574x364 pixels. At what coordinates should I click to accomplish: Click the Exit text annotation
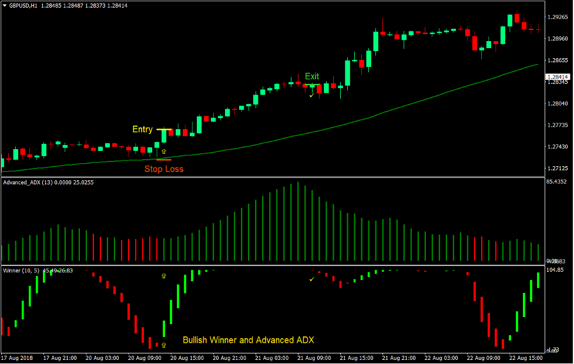tap(311, 76)
